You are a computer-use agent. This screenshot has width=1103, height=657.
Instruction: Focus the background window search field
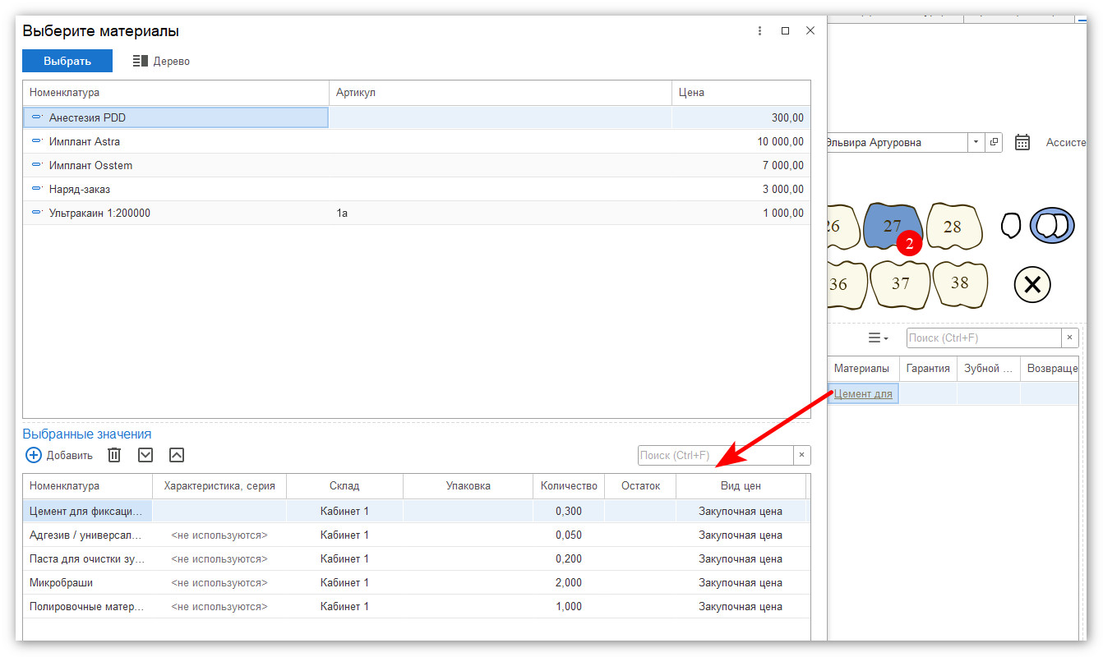(984, 338)
